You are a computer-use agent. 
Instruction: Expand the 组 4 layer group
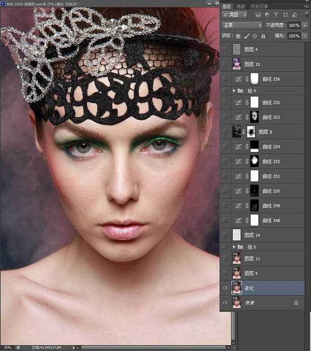coord(234,91)
